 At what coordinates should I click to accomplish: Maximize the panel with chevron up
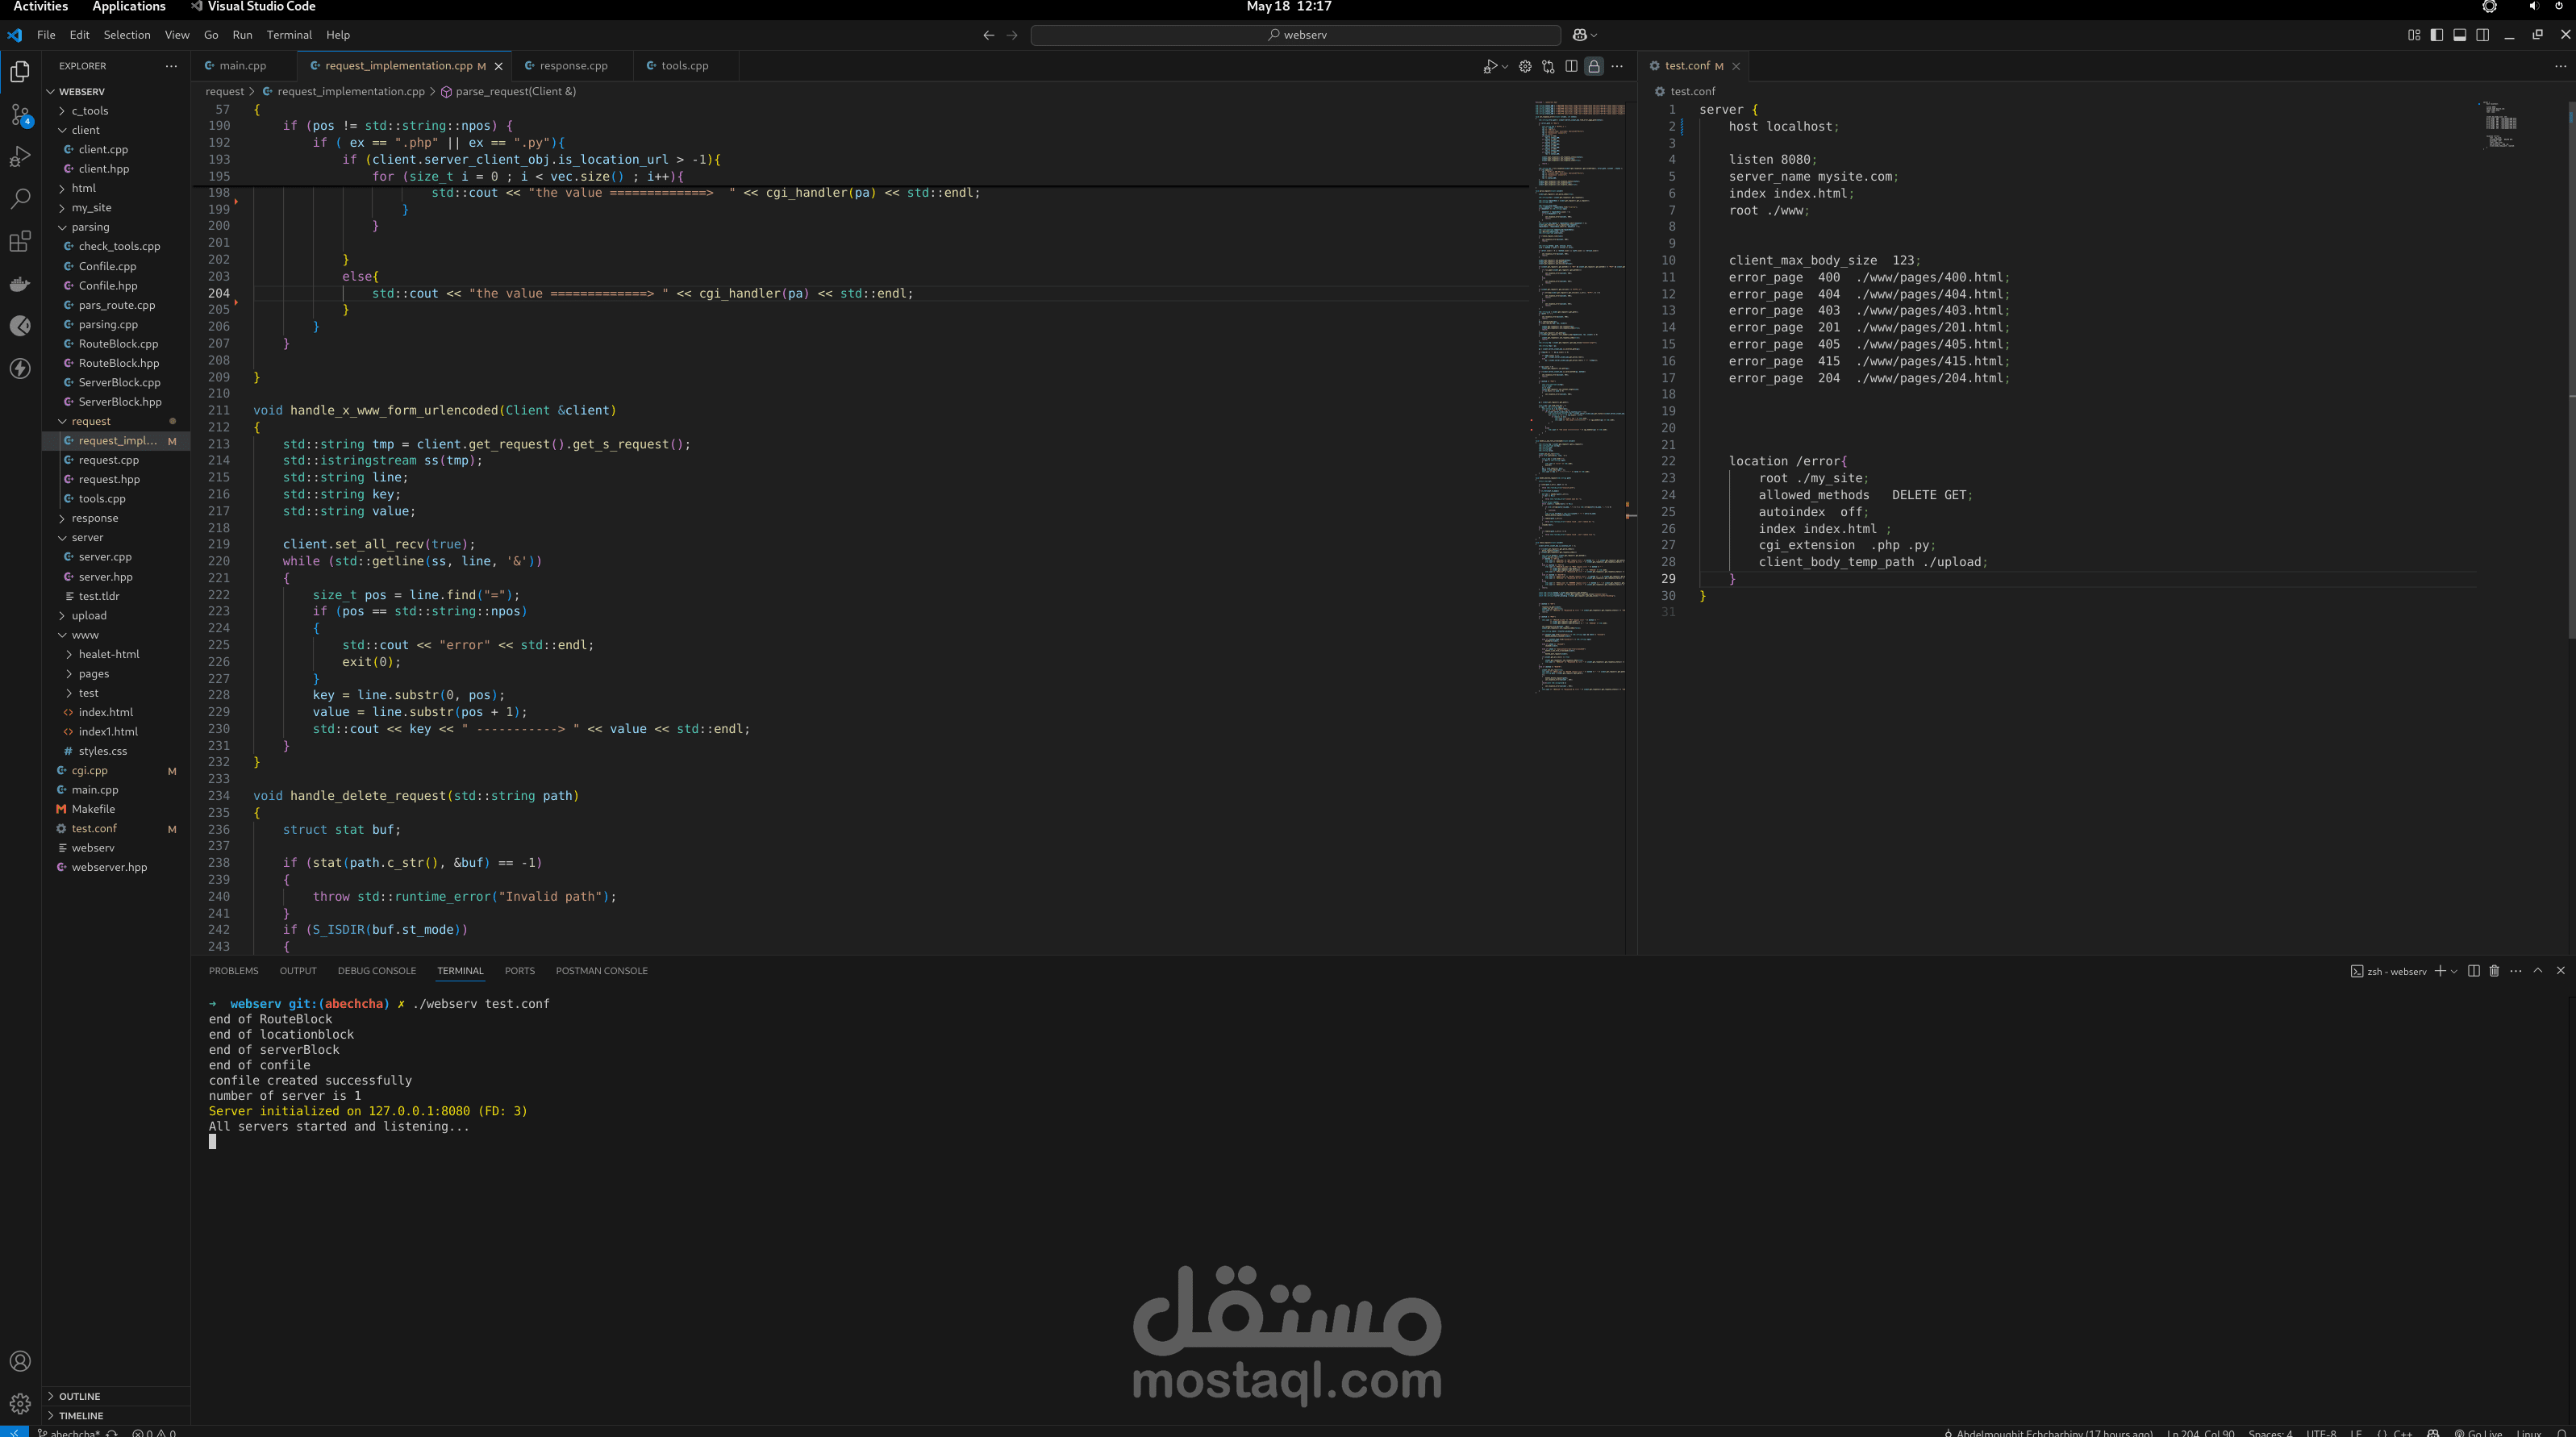pyautogui.click(x=2538, y=971)
